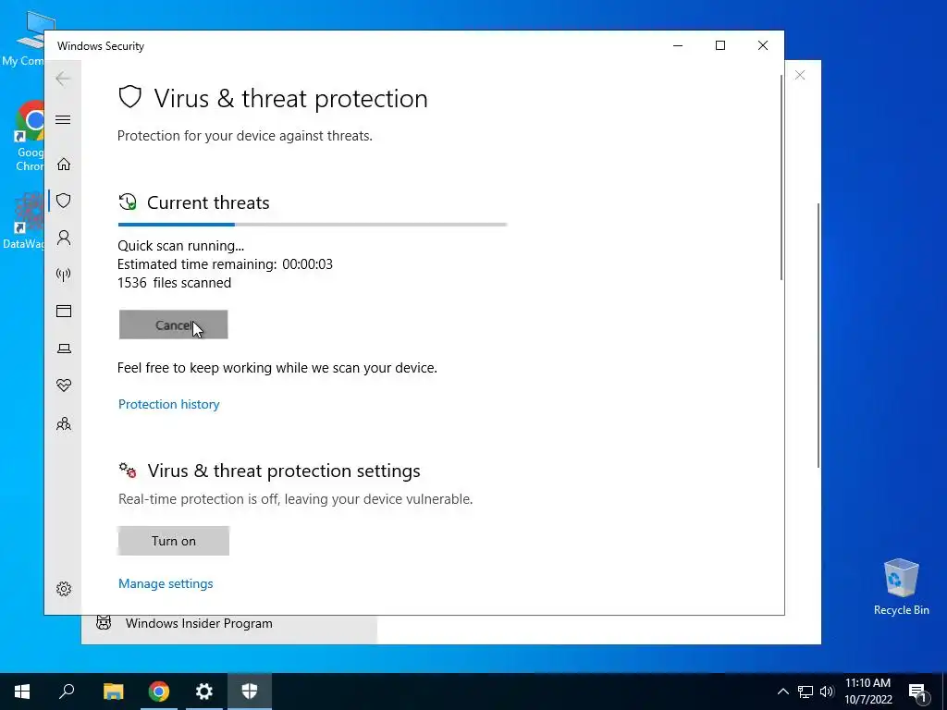
Task: Click 'Quick scan running...' status text
Action: [x=180, y=246]
